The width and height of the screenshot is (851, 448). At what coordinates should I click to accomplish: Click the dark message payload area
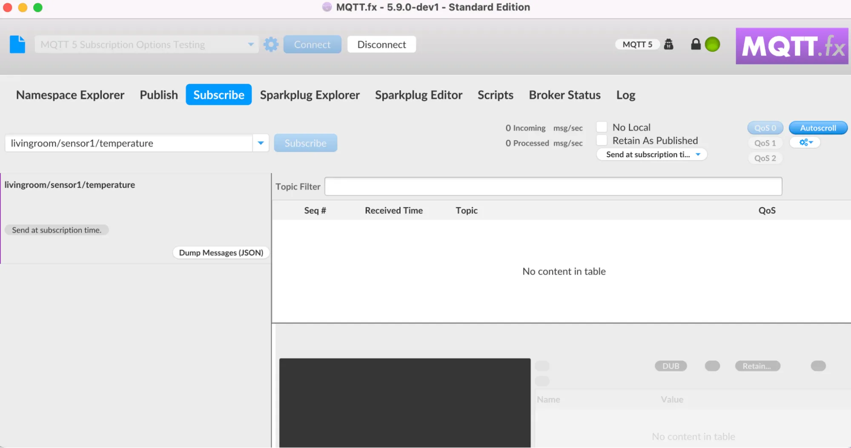point(405,403)
